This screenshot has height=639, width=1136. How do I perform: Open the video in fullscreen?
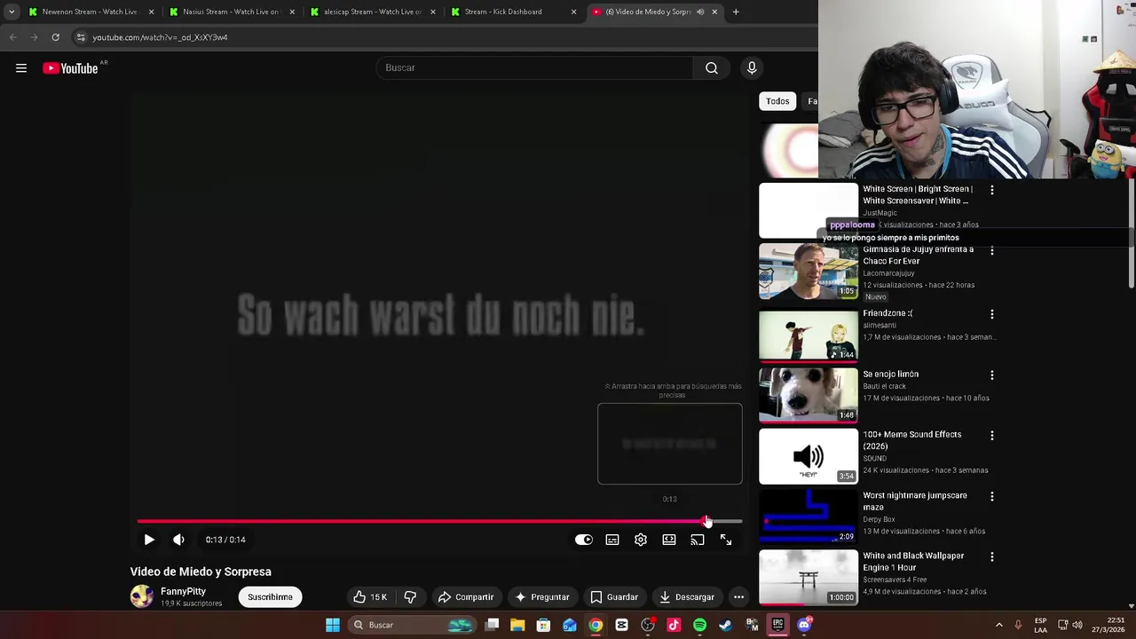(726, 540)
